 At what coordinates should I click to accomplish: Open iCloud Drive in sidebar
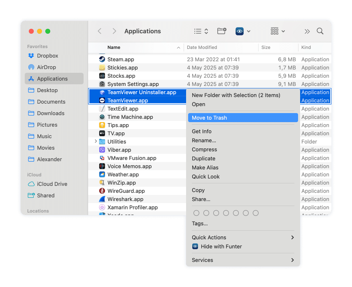pyautogui.click(x=54, y=184)
